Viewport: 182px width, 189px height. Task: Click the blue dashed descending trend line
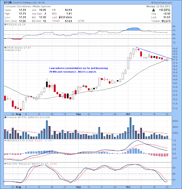click(154, 53)
